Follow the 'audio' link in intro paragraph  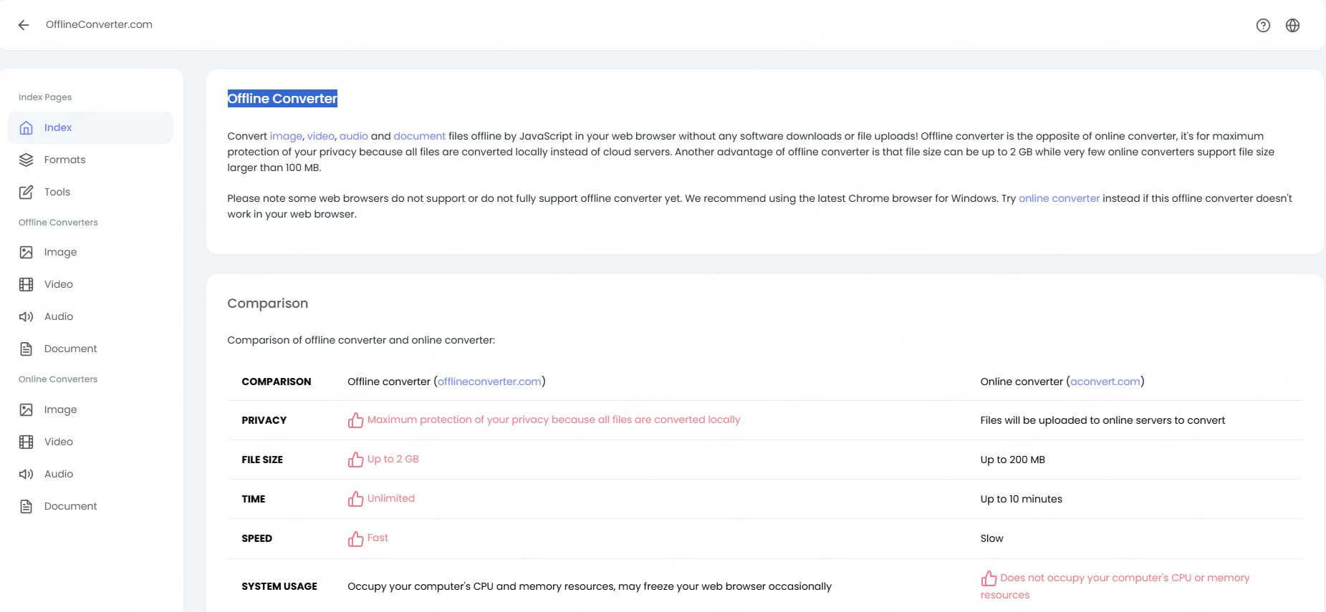click(x=354, y=136)
